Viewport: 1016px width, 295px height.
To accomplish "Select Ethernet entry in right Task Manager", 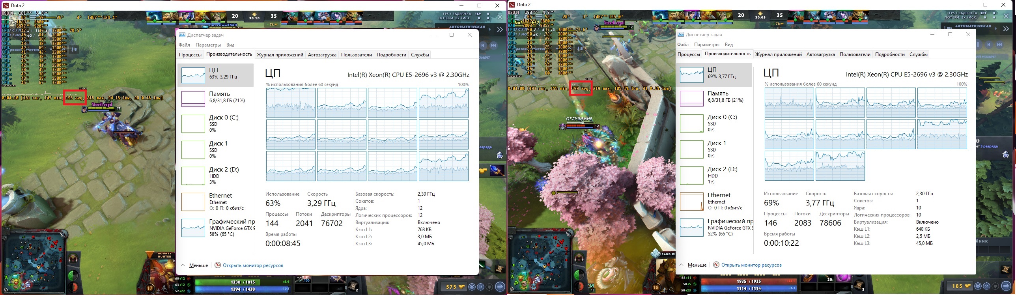I will point(714,201).
